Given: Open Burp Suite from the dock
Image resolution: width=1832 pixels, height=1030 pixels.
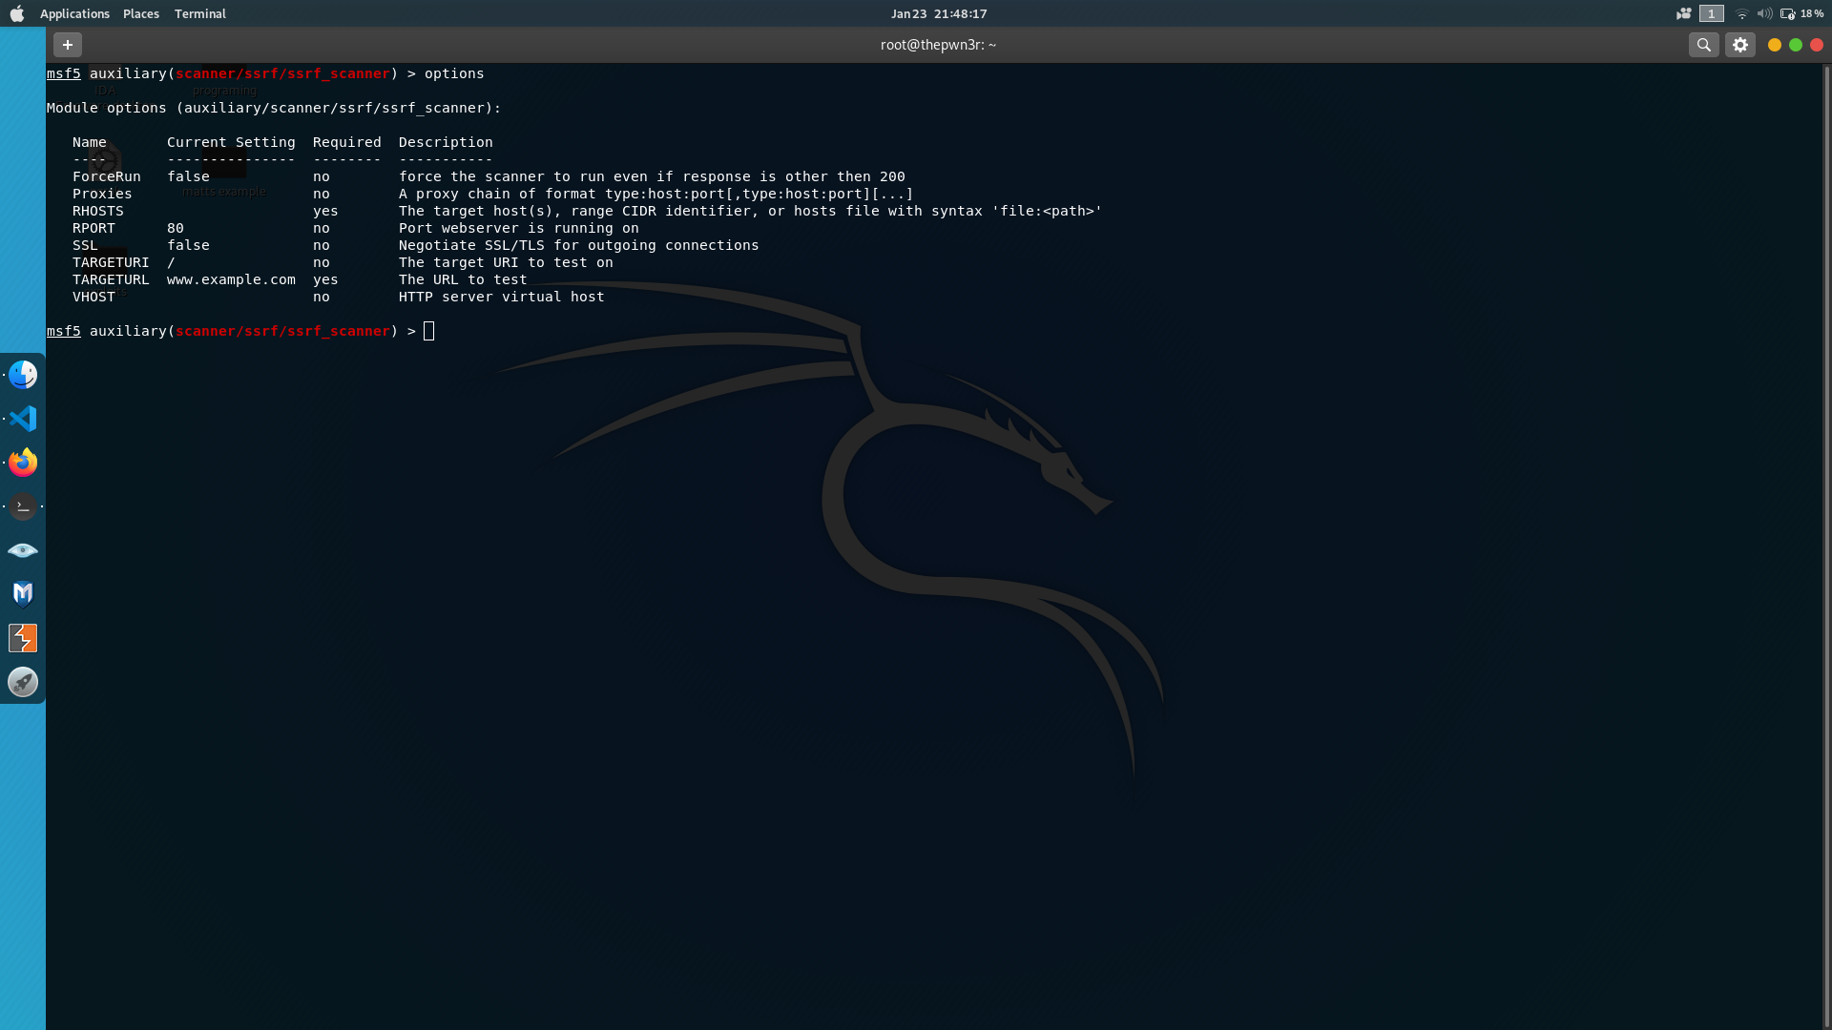Looking at the screenshot, I should tap(23, 638).
